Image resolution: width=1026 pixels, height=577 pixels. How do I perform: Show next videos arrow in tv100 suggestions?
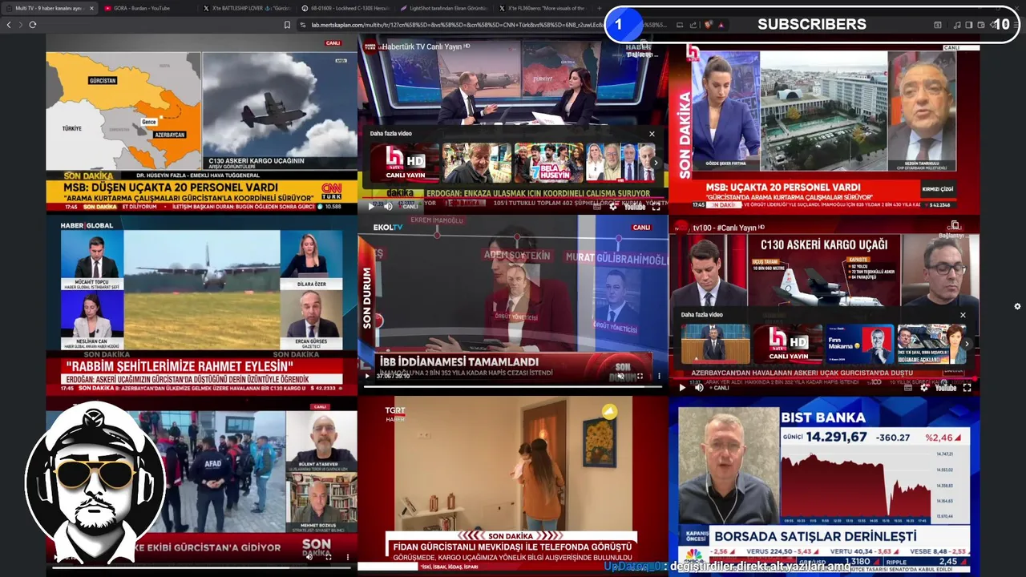[967, 344]
